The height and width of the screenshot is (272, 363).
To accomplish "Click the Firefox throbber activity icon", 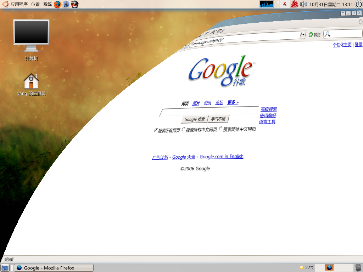I will [x=361, y=22].
